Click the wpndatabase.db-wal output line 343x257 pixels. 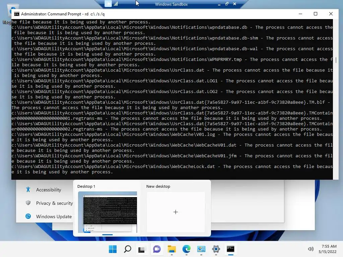pyautogui.click(x=172, y=51)
